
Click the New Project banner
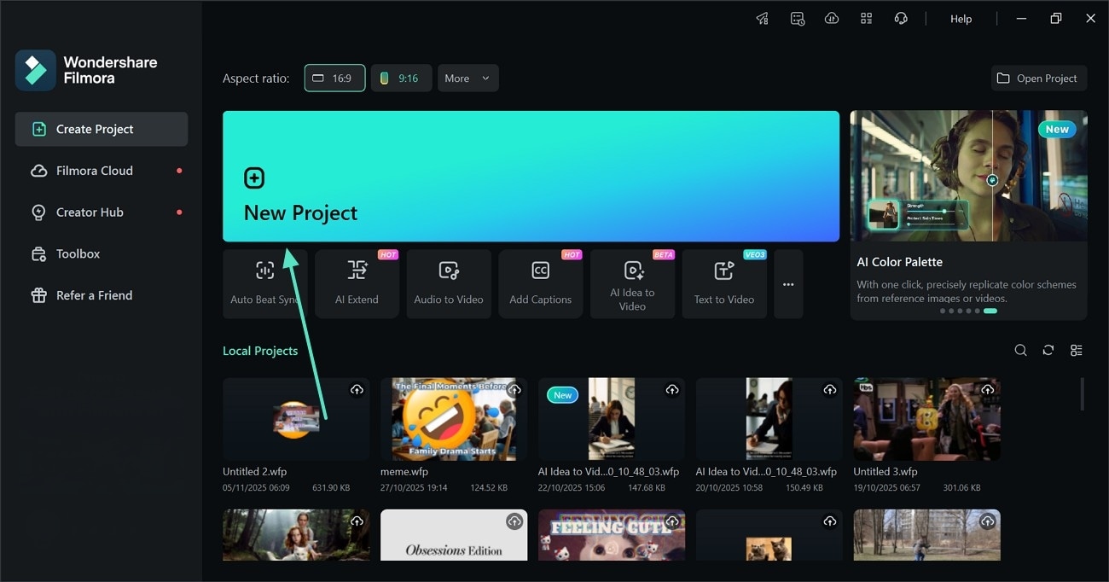531,176
